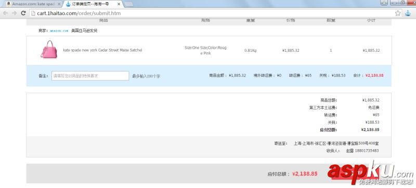Click the recipient phone 18801735483
The width and height of the screenshot is (416, 188).
pyautogui.click(x=367, y=151)
